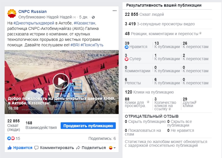
Task: Open the #Казахстан hashtag link
Action: (x=85, y=23)
